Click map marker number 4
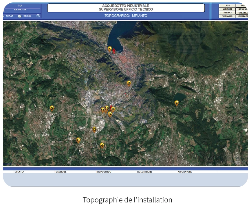Image resolution: width=250 pixels, height=207 pixels. point(102,145)
